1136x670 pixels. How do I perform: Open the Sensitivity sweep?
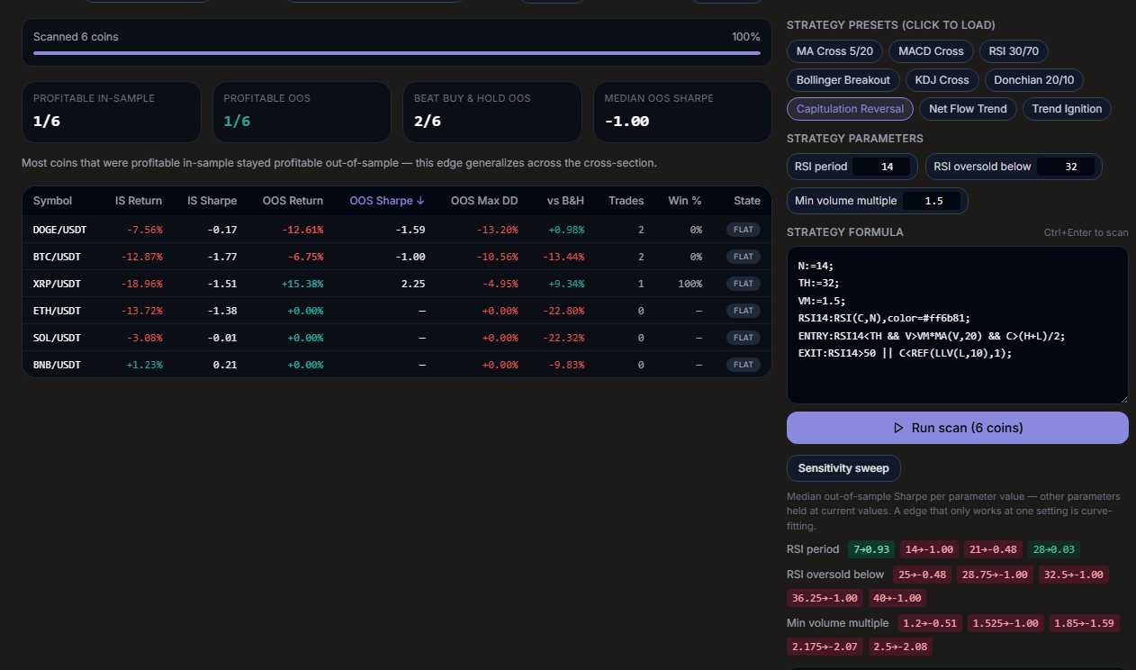tap(843, 468)
